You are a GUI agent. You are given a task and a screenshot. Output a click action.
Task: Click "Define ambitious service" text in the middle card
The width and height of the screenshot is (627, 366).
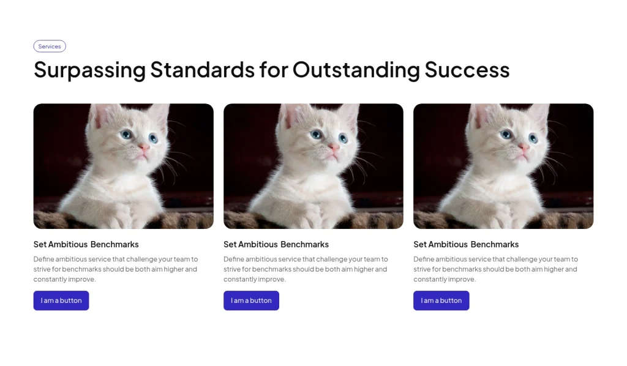tap(262, 259)
